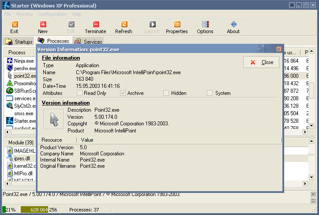The height and width of the screenshot is (215, 319).
Task: Click process list left scroll arrow
Action: tap(8, 132)
